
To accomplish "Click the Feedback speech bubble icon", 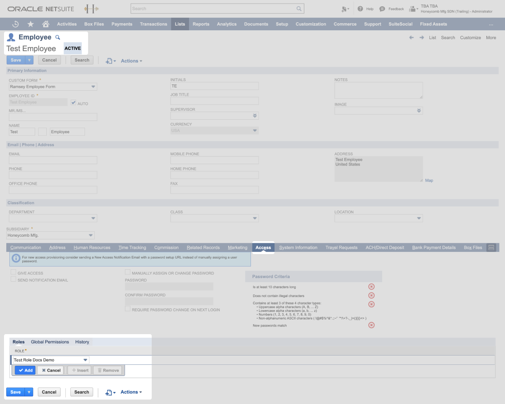I will point(382,8).
